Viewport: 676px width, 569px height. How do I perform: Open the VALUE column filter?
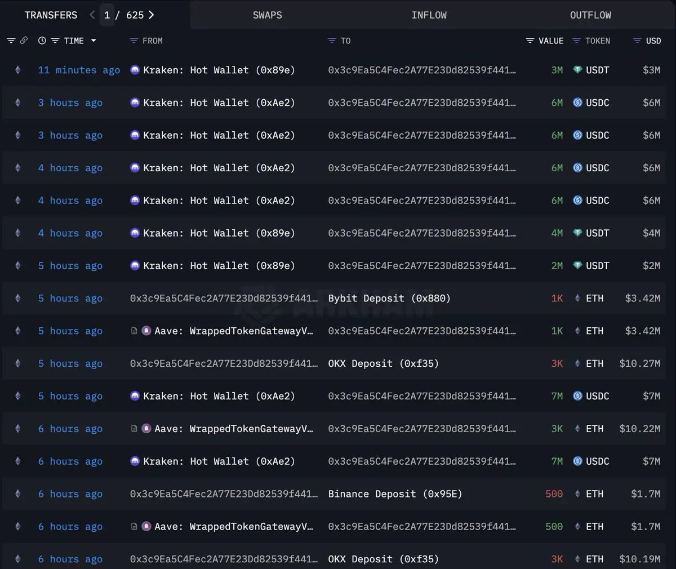point(530,41)
